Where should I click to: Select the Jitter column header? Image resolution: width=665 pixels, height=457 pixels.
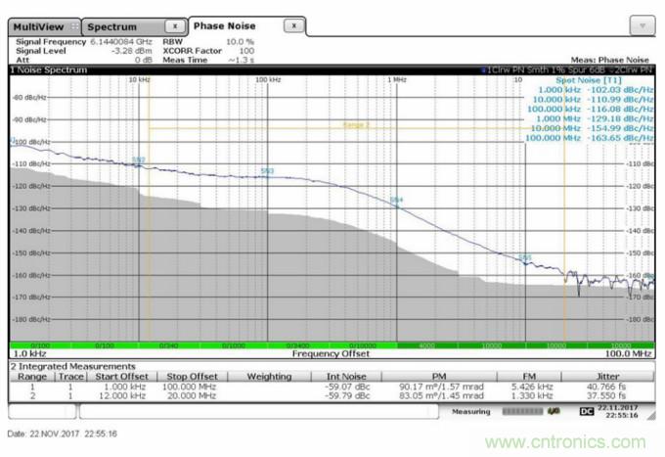pyautogui.click(x=608, y=376)
